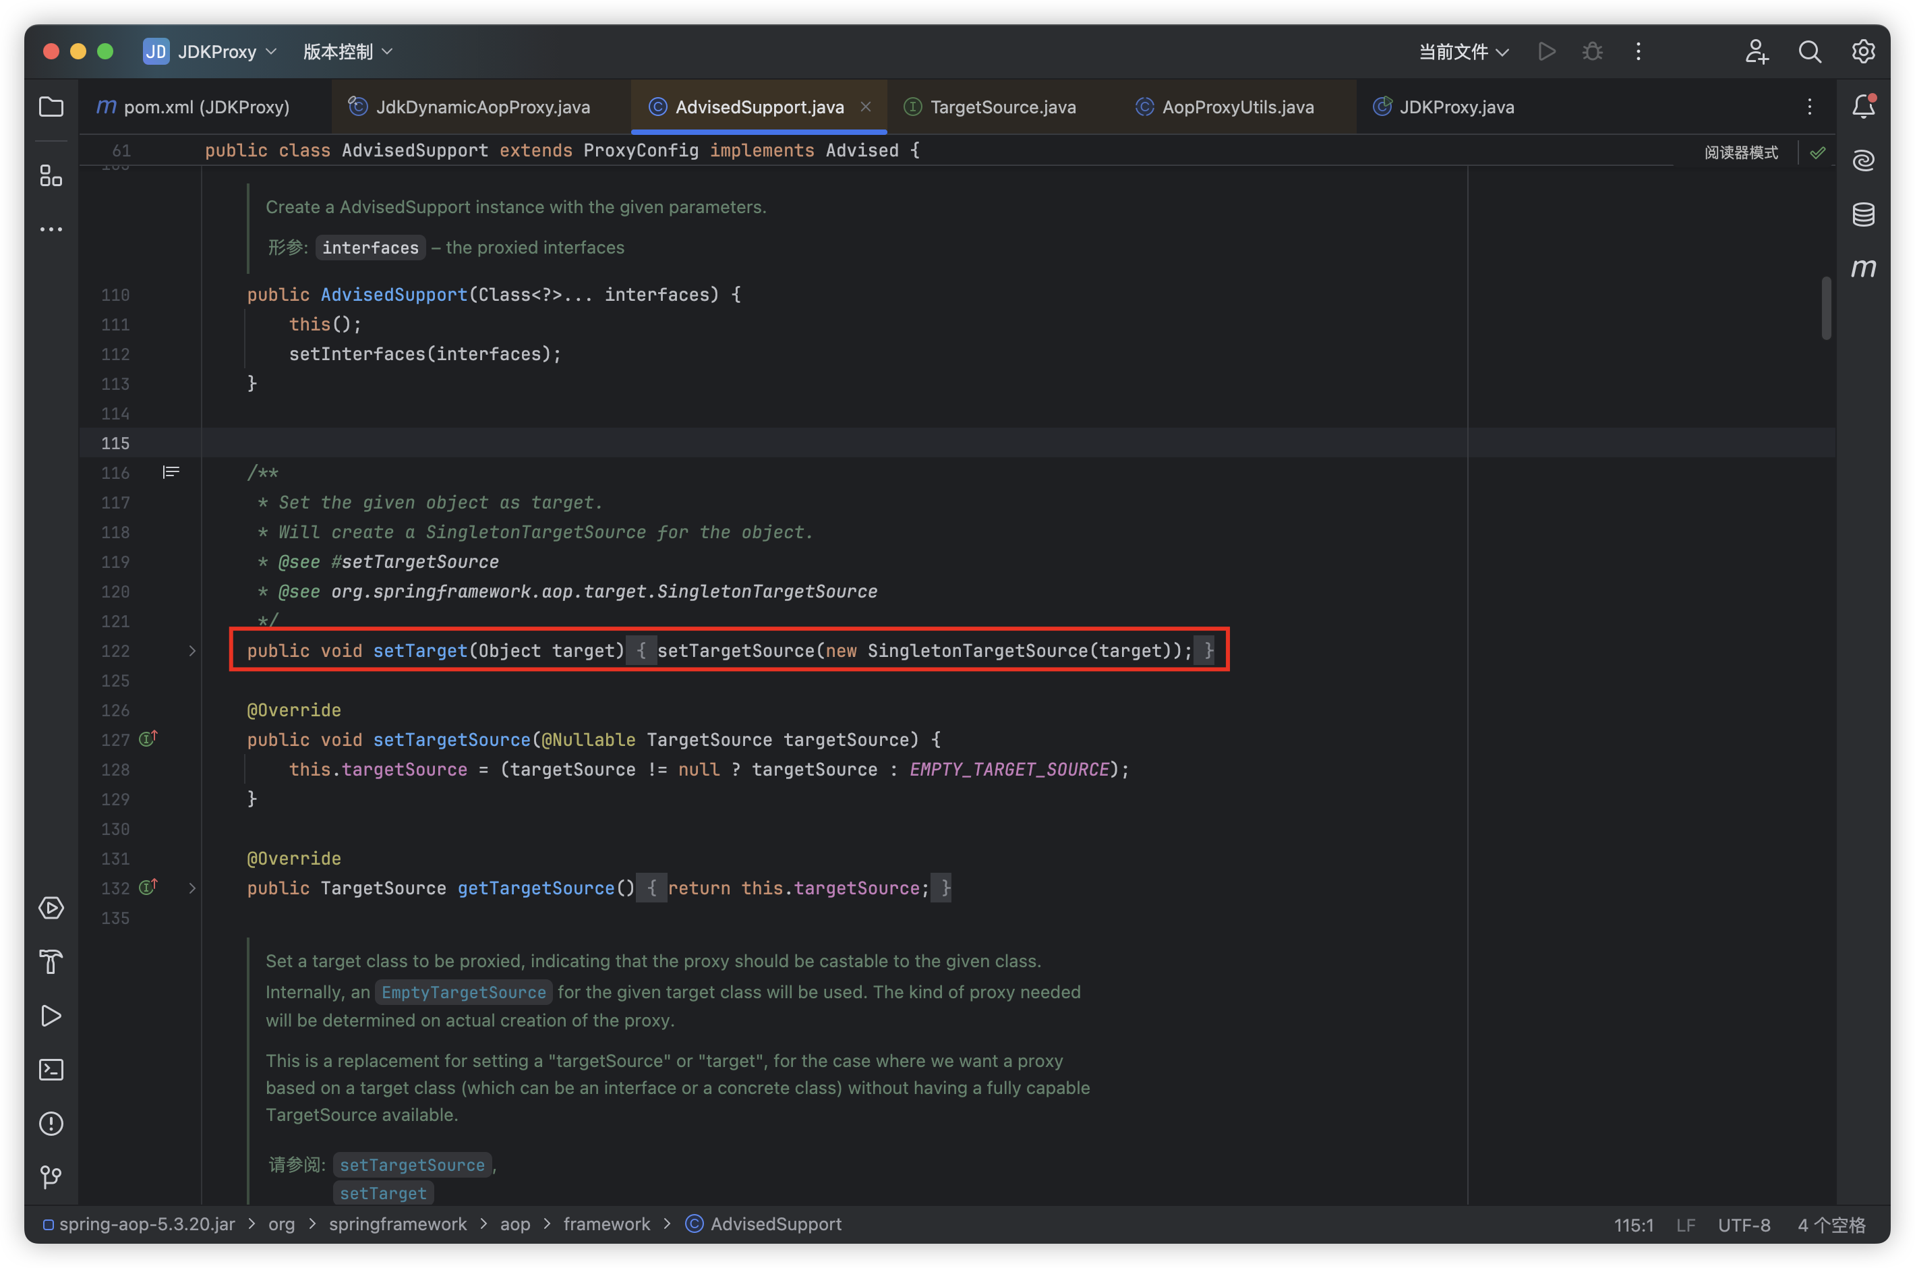This screenshot has height=1268, width=1915.
Task: Open the Problems tool window icon
Action: point(51,1123)
